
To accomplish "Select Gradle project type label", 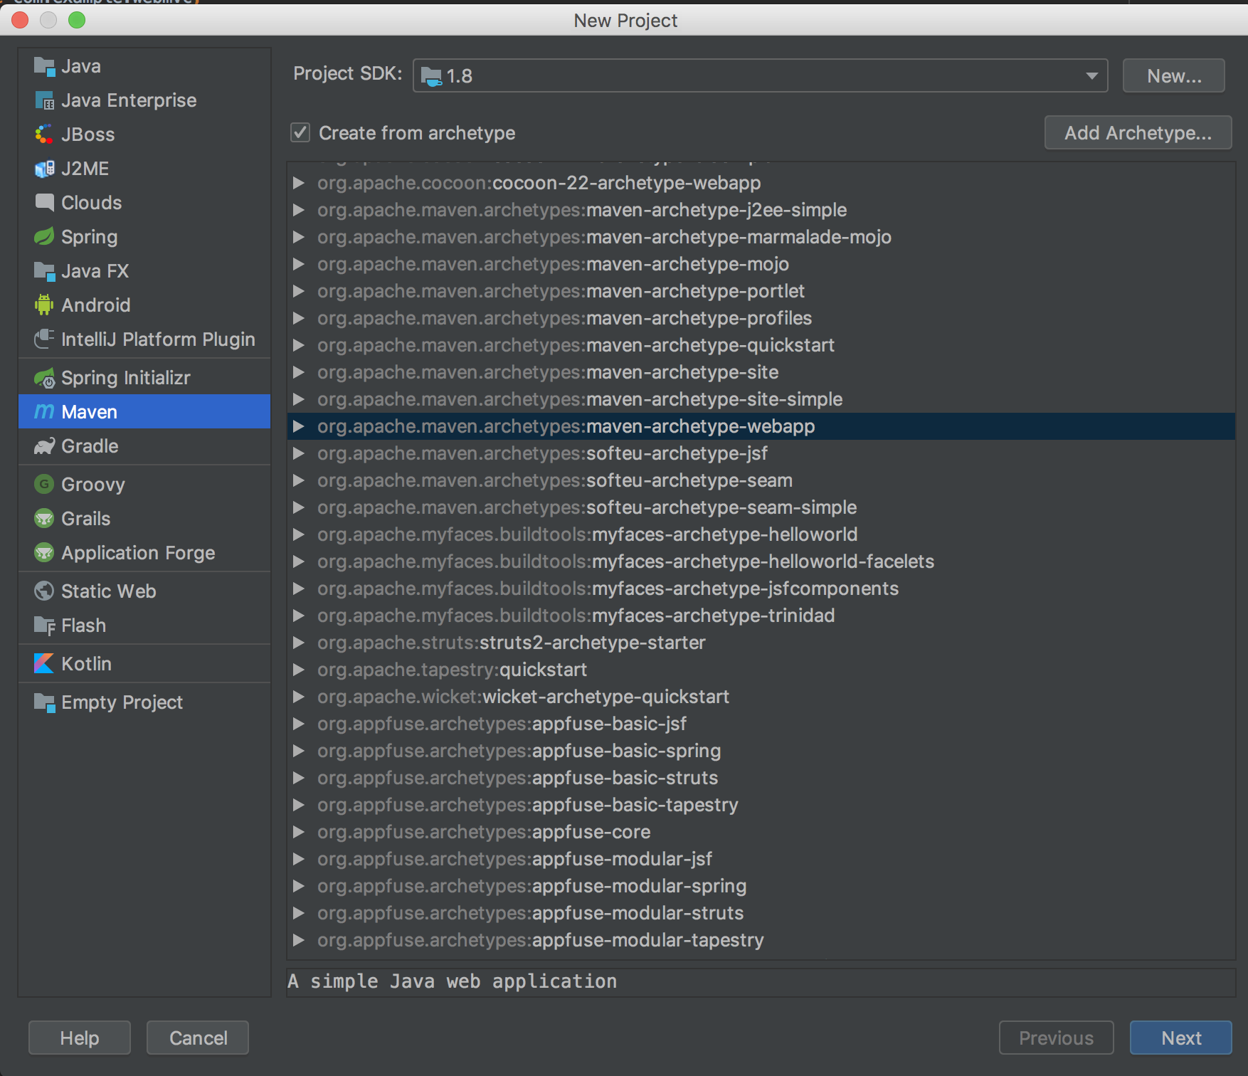I will click(90, 446).
